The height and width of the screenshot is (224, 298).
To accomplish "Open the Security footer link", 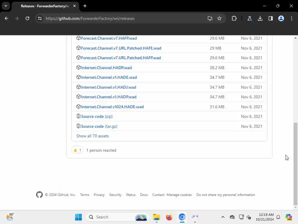I will 115,195.
